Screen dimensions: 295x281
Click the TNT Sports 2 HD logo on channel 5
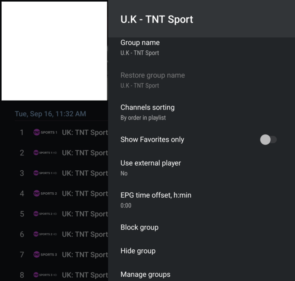pyautogui.click(x=45, y=214)
